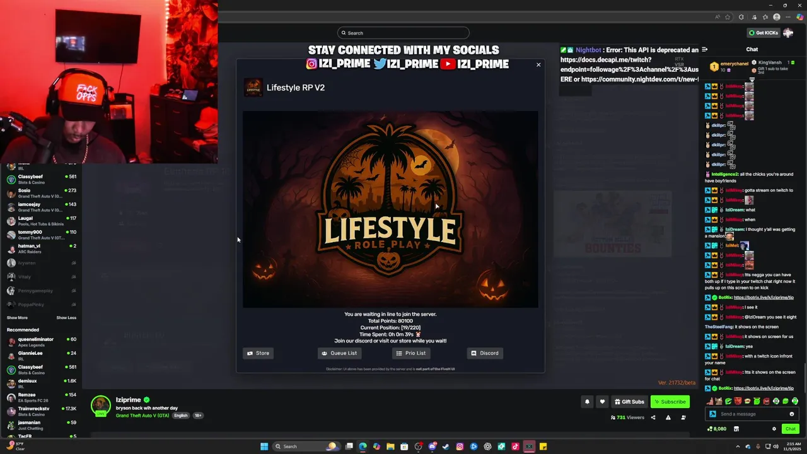Open Instagram from taskbar
Viewport: 807px width, 454px height.
tap(460, 446)
